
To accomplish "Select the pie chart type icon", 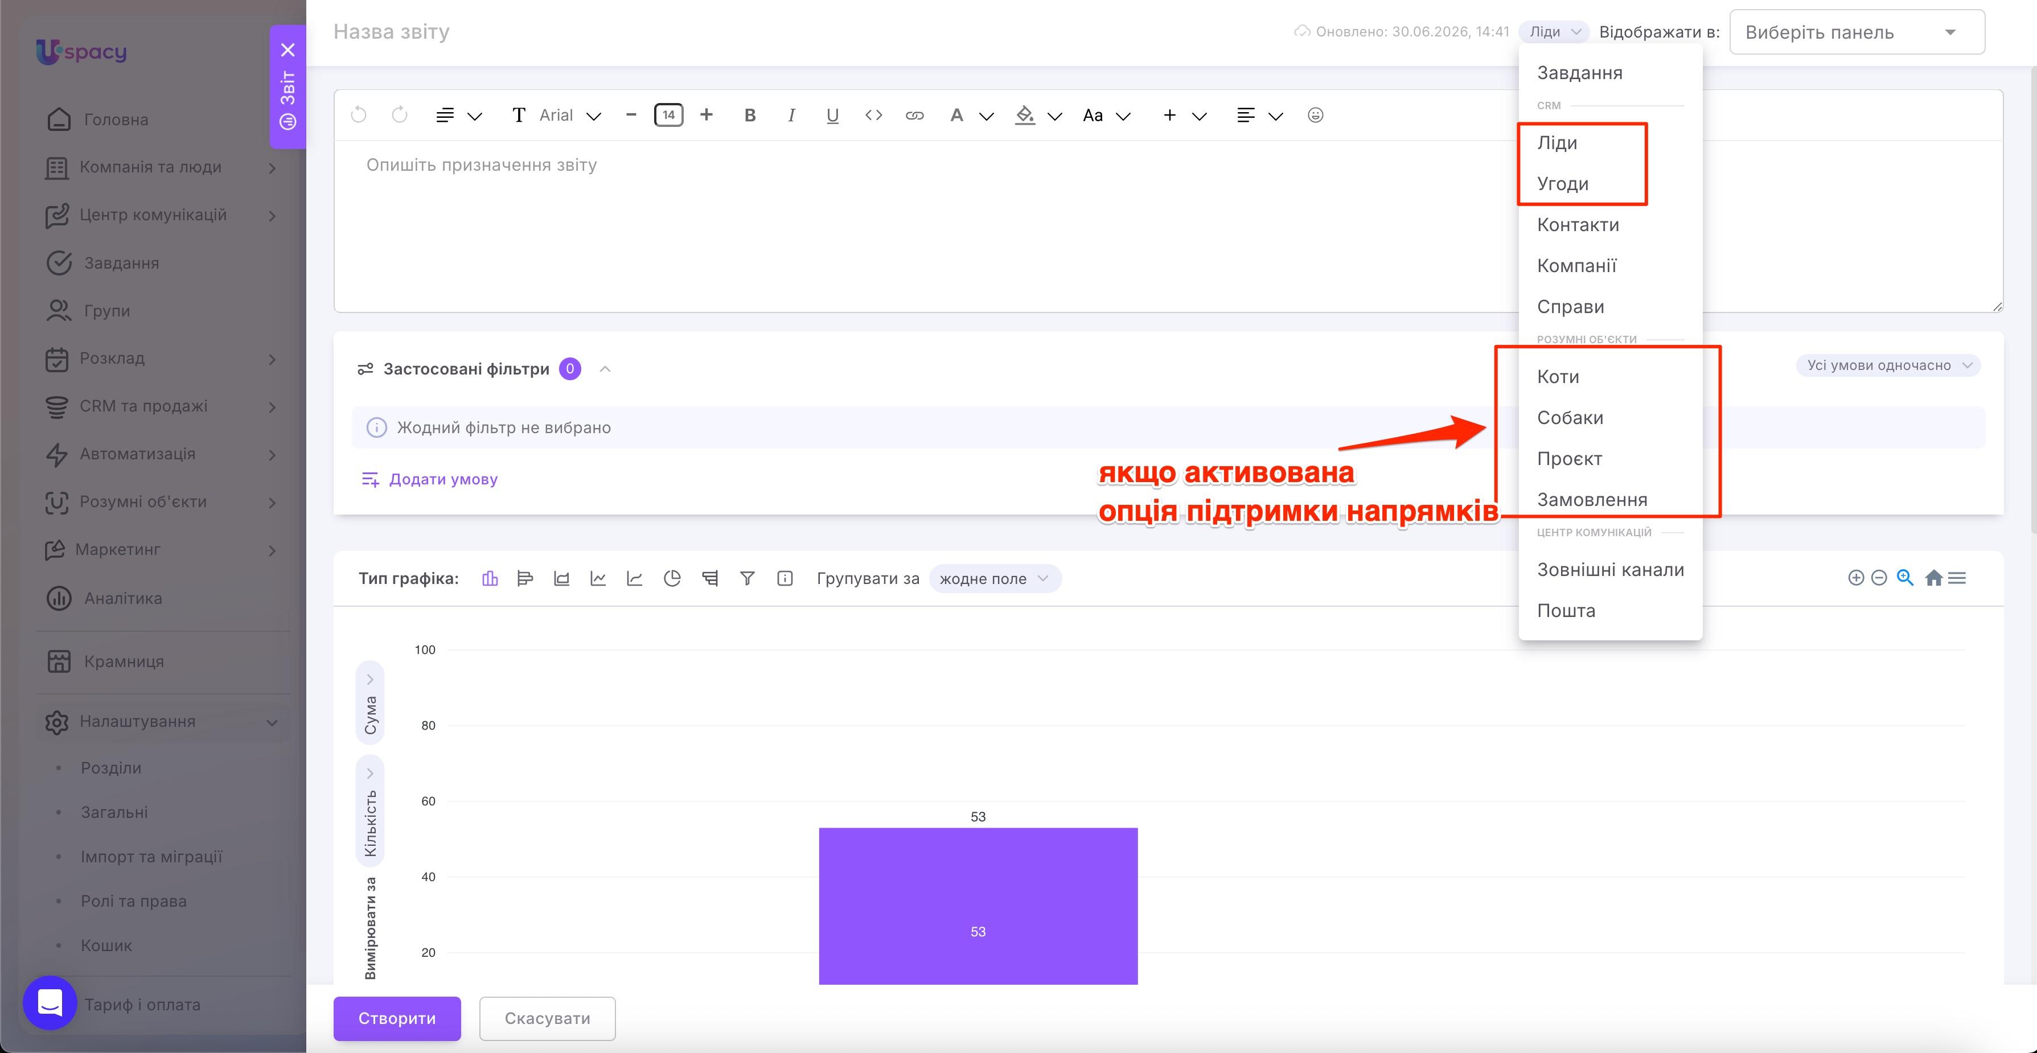I will [672, 579].
